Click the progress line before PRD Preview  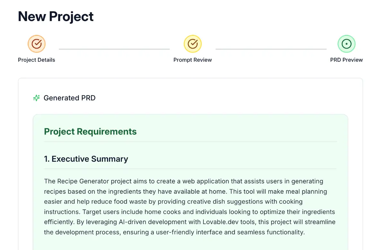click(x=271, y=49)
